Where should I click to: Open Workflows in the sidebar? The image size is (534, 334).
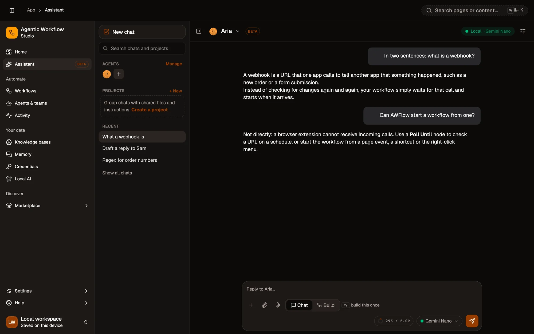[x=47, y=91]
